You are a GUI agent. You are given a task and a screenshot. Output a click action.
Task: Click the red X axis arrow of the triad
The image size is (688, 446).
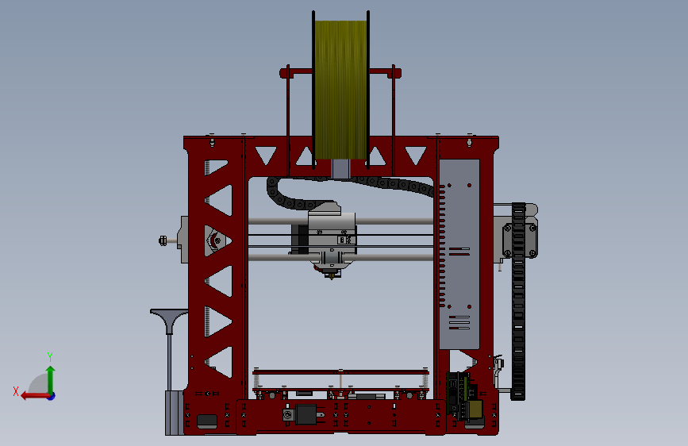pos(34,396)
